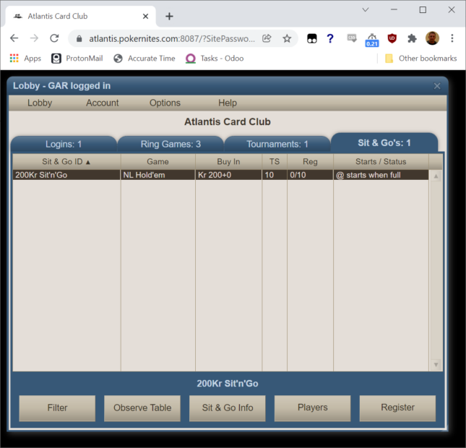Sort by the Sit & Go ID column header
Image resolution: width=466 pixels, height=448 pixels.
[x=66, y=162]
